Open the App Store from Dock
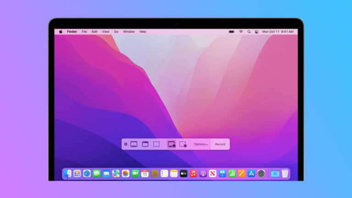Screen dimensions: 352x198 [x=251, y=174]
